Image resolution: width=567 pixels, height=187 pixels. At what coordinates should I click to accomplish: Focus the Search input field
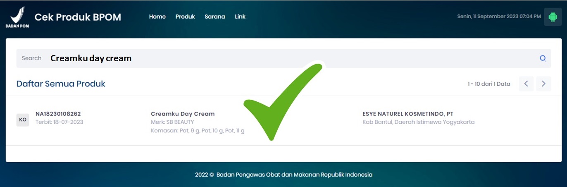(283, 58)
